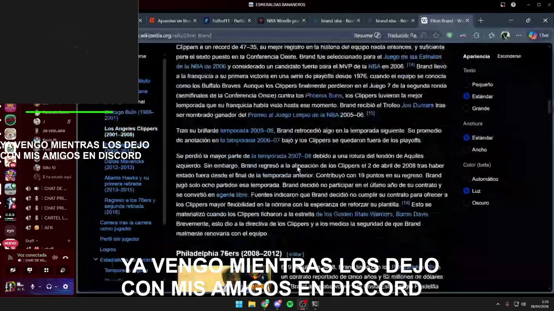Start a Discord activity

[x=46, y=270]
